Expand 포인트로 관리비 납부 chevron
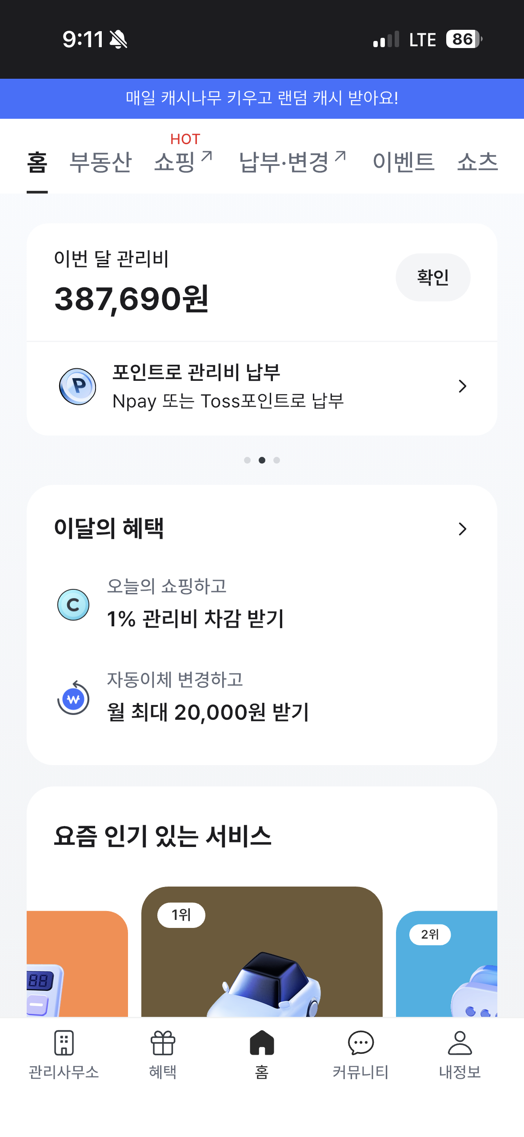The height and width of the screenshot is (1137, 524). [x=462, y=386]
